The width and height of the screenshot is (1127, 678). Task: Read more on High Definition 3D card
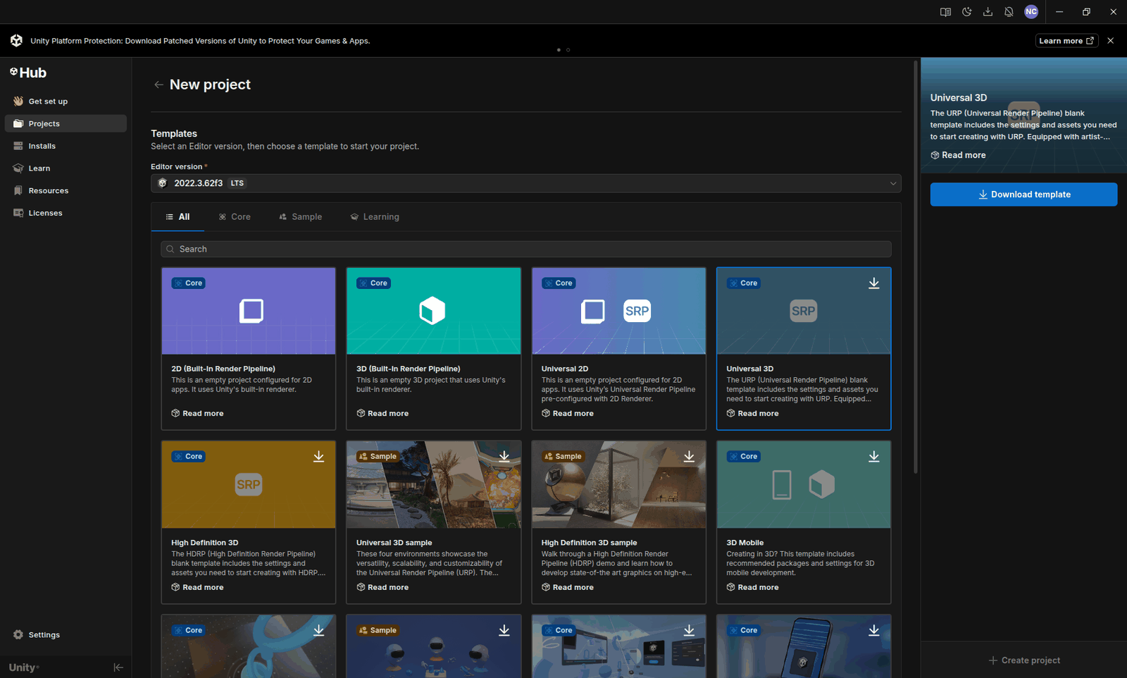click(x=198, y=588)
